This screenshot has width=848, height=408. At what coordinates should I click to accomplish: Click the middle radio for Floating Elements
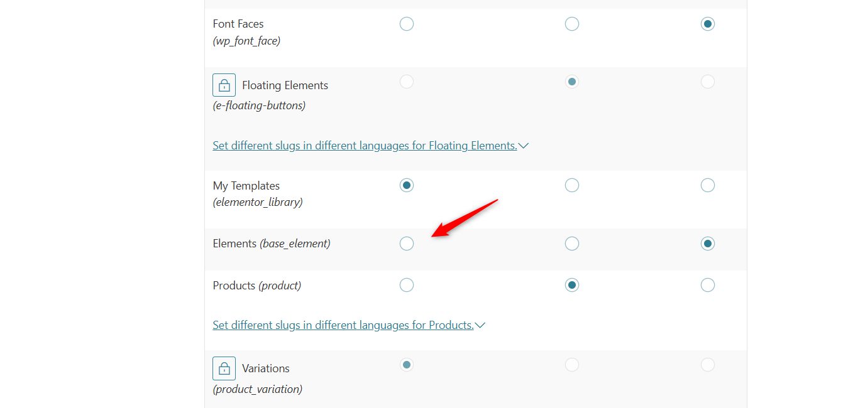click(x=571, y=82)
